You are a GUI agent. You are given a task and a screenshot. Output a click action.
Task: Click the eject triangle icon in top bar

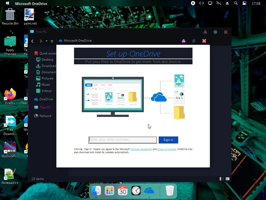point(227,3)
